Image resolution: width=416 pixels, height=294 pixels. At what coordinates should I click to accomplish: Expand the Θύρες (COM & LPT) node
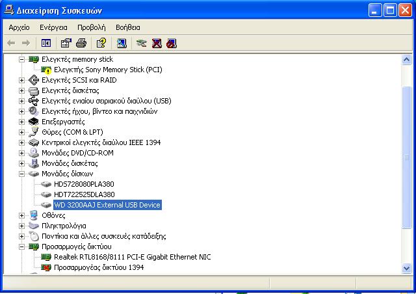coord(21,132)
